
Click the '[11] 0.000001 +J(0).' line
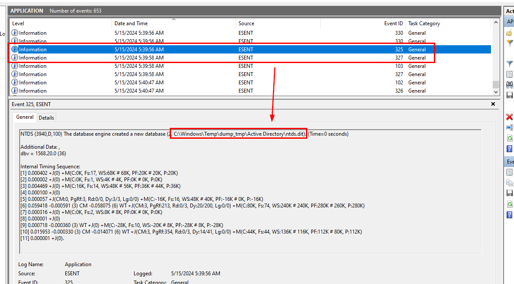click(x=42, y=238)
